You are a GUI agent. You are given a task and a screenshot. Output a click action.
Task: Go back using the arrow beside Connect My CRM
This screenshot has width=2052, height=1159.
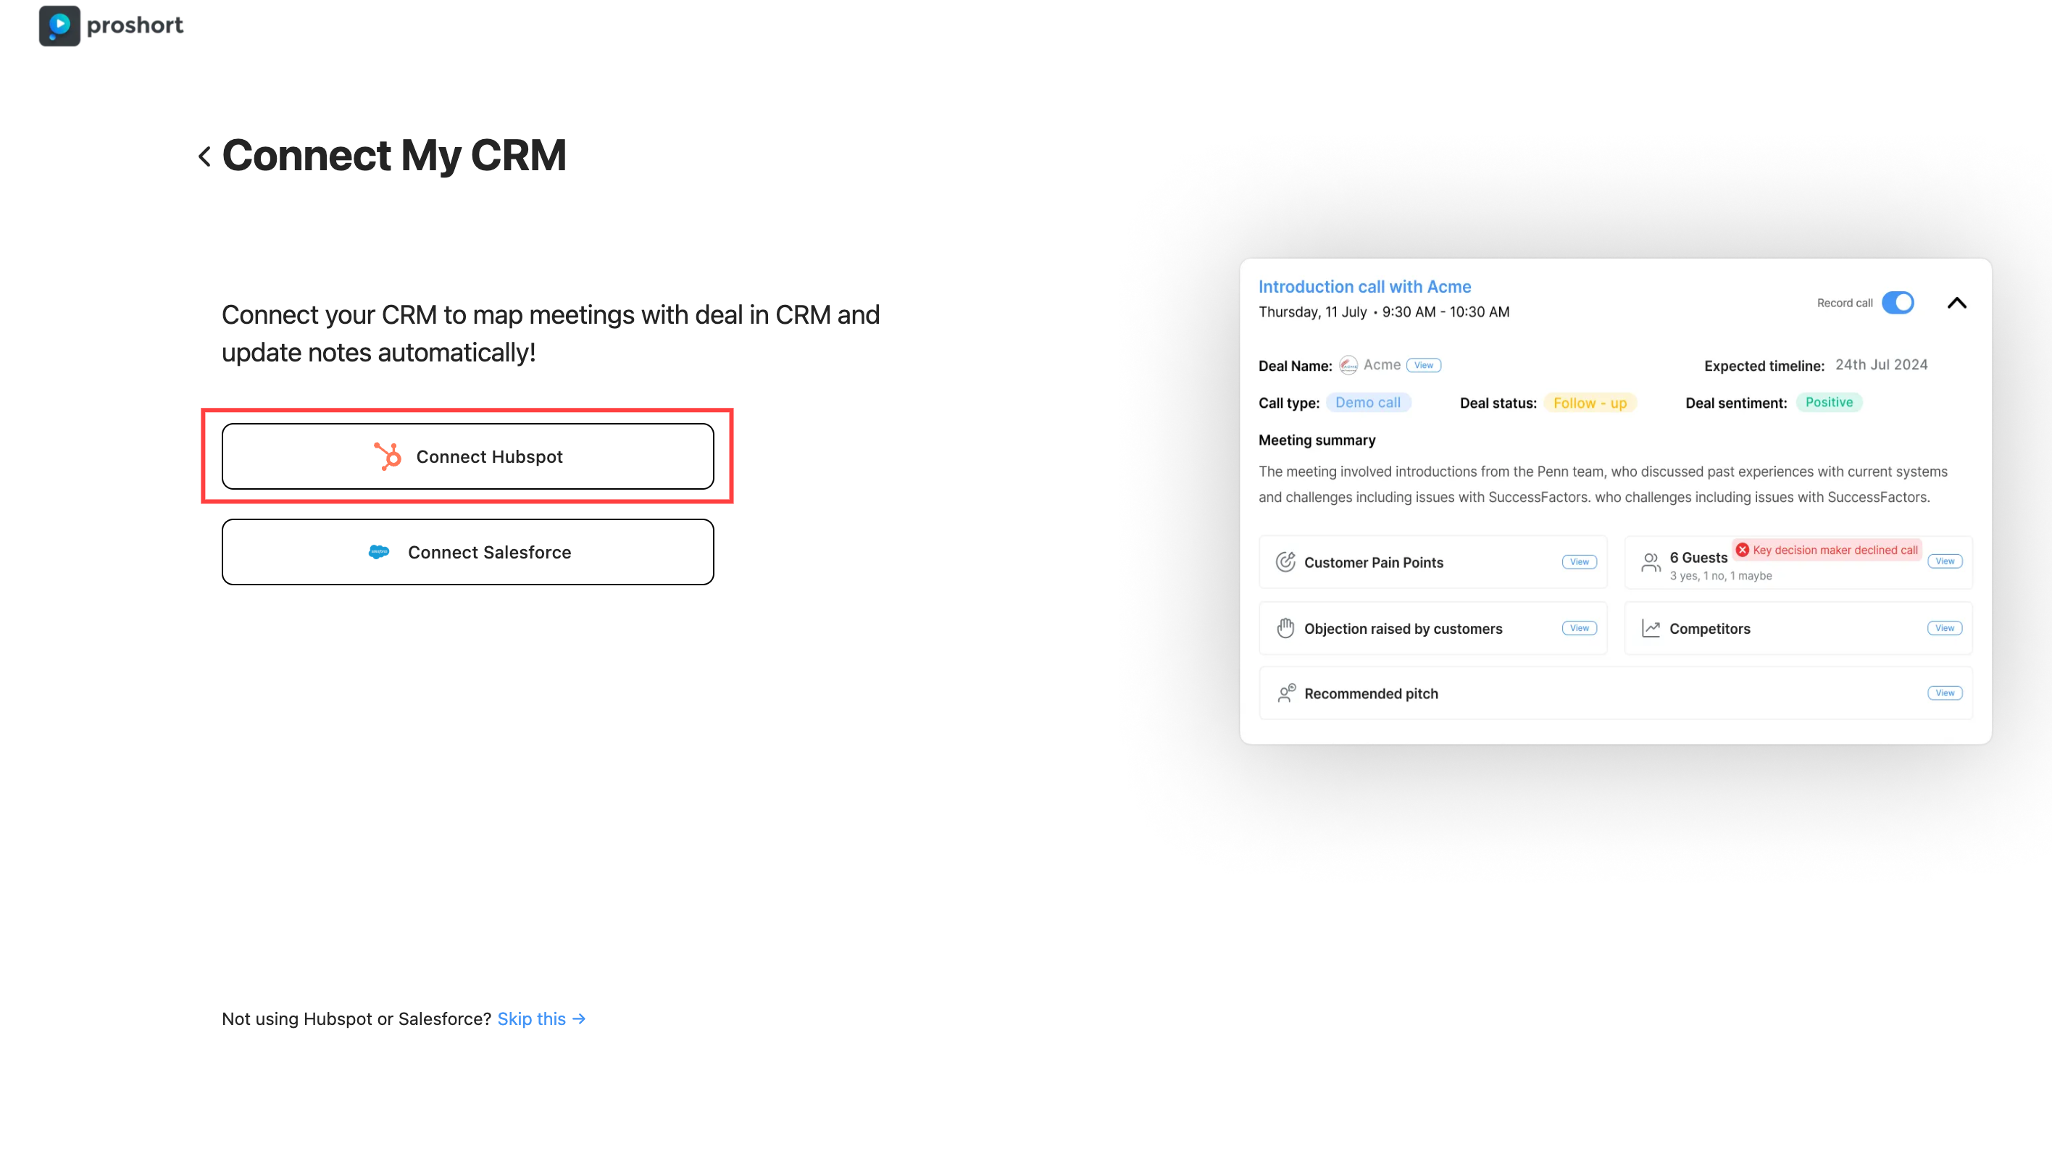pos(204,156)
